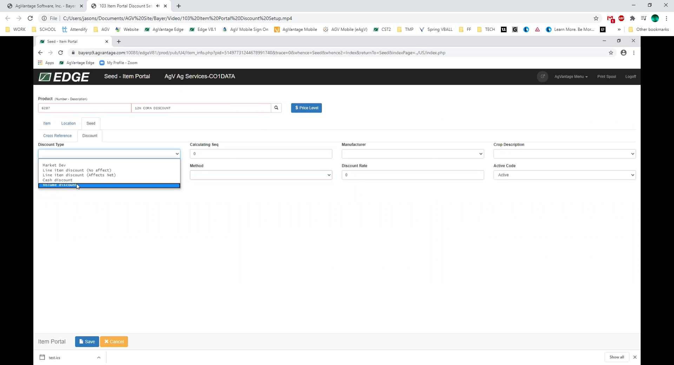674x365 pixels.
Task: Open the SCHOOL bookmarks folder
Action: 44,29
